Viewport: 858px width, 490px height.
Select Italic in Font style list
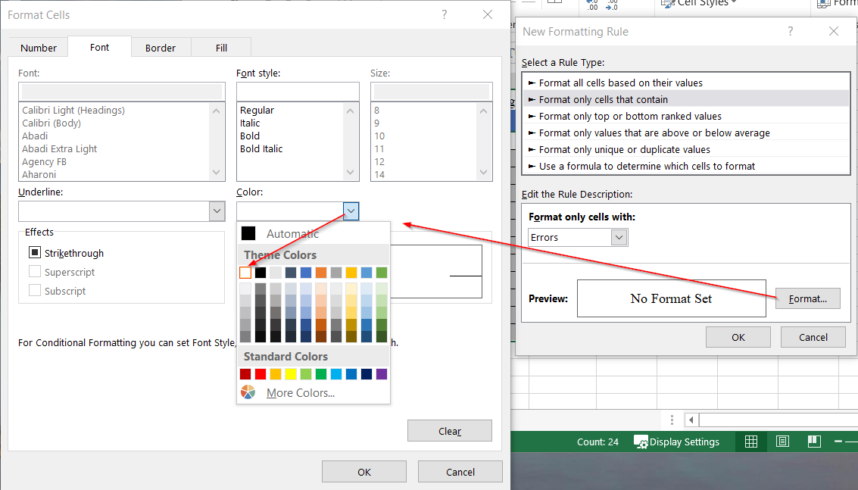tap(249, 123)
